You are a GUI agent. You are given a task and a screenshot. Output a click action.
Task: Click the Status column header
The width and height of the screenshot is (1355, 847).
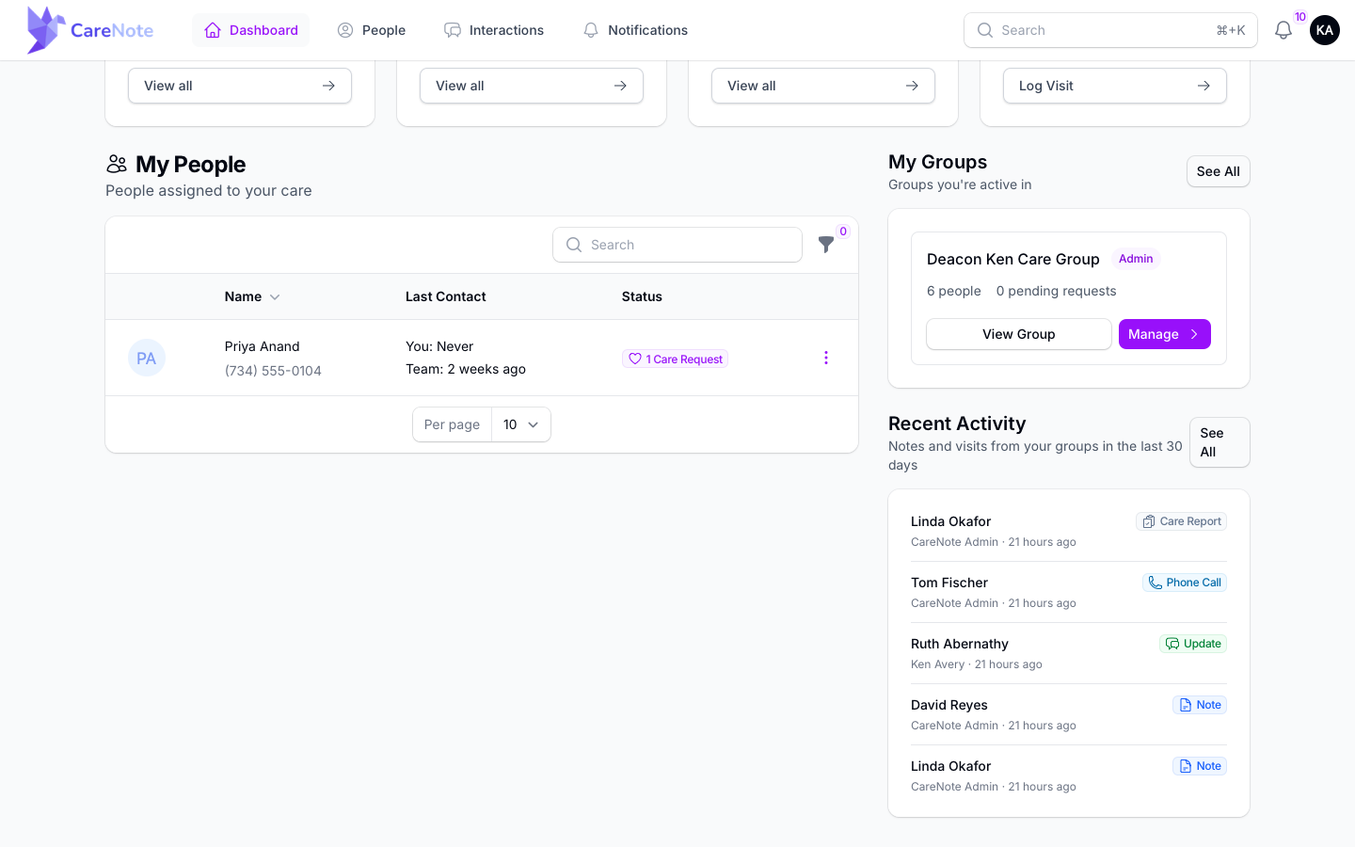pos(642,296)
